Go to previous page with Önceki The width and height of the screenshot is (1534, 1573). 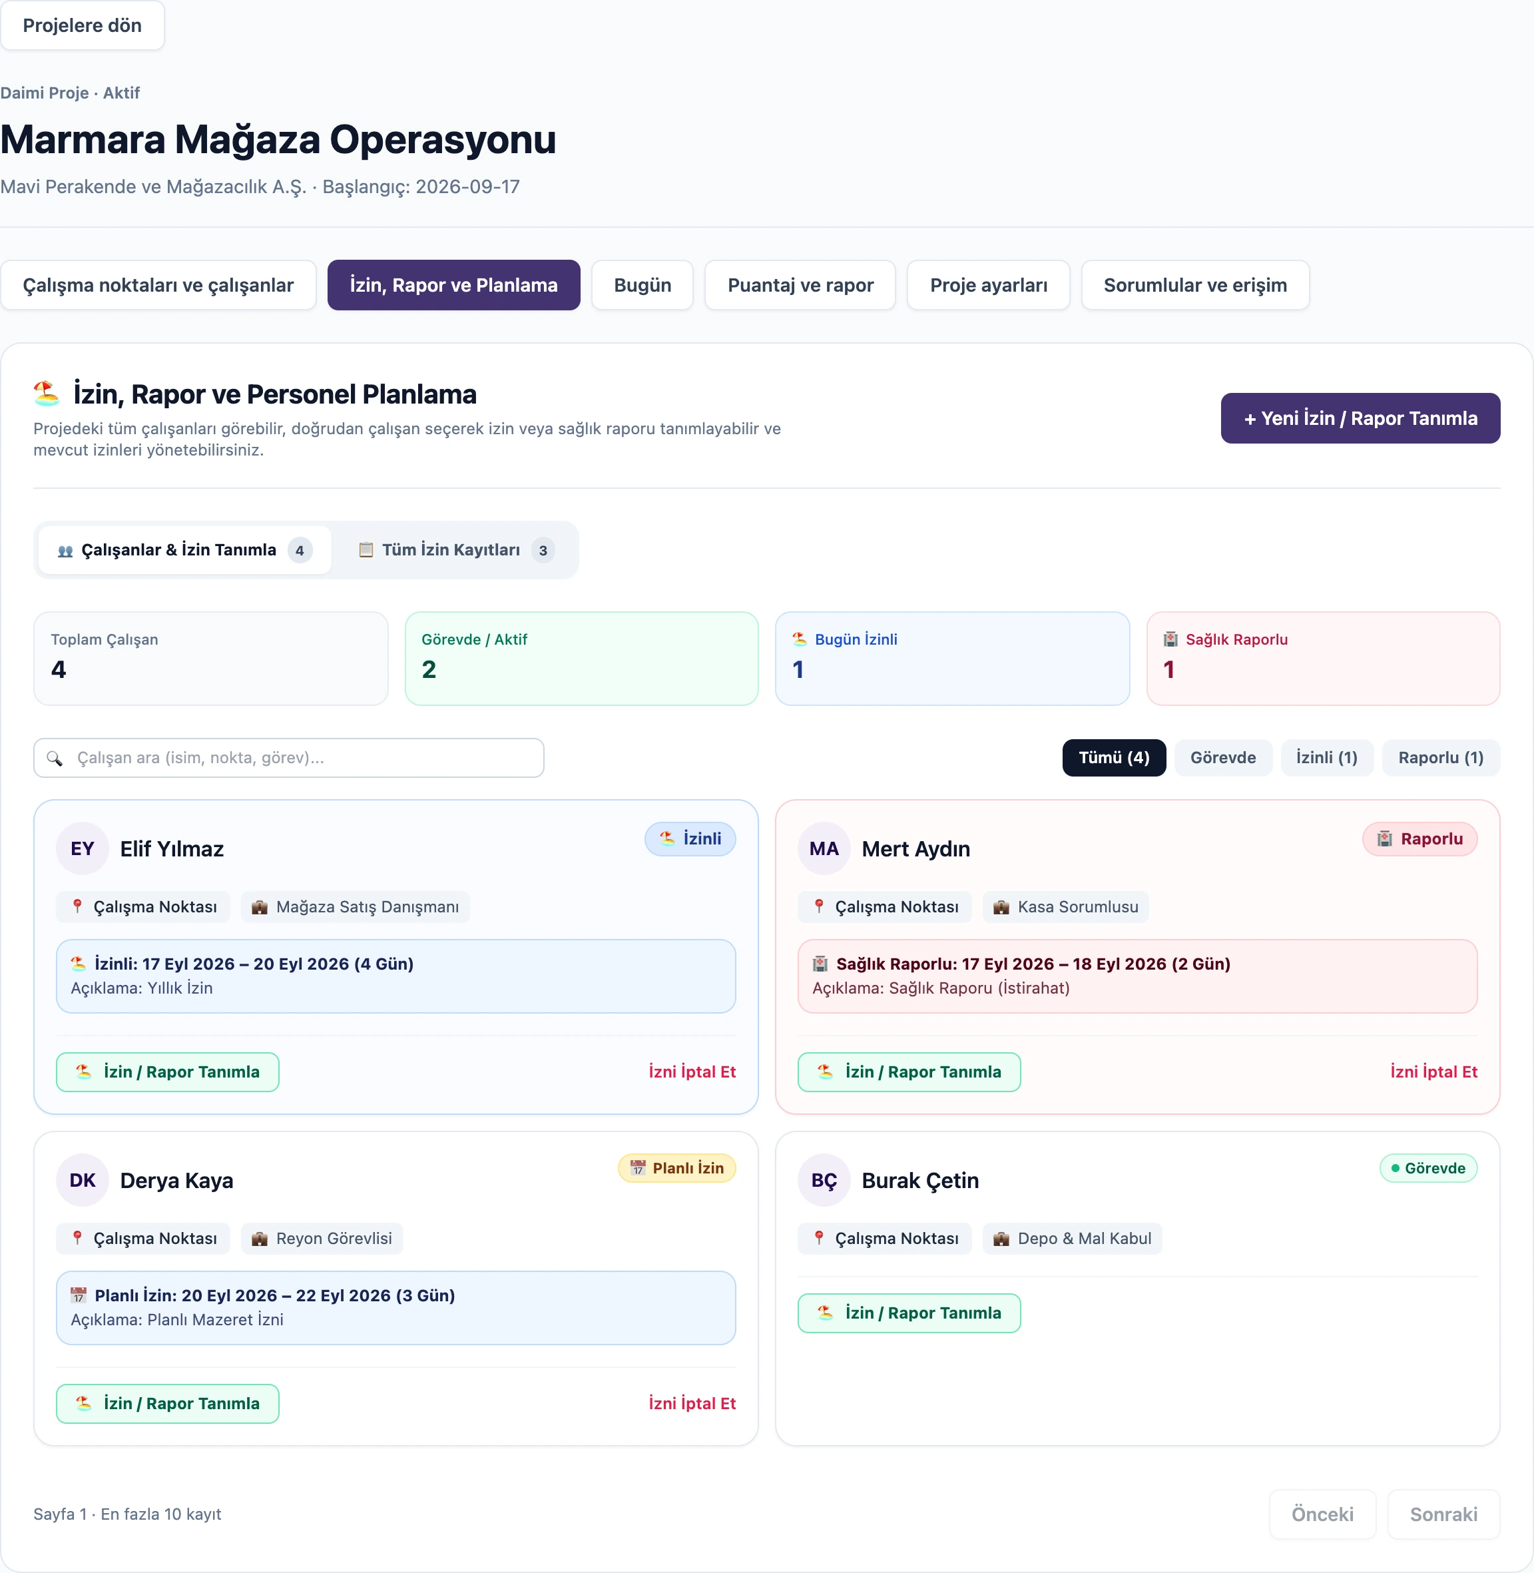(1322, 1515)
